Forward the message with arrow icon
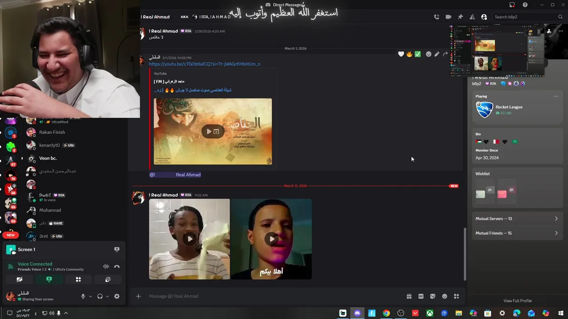Image resolution: width=568 pixels, height=319 pixels. [x=445, y=54]
